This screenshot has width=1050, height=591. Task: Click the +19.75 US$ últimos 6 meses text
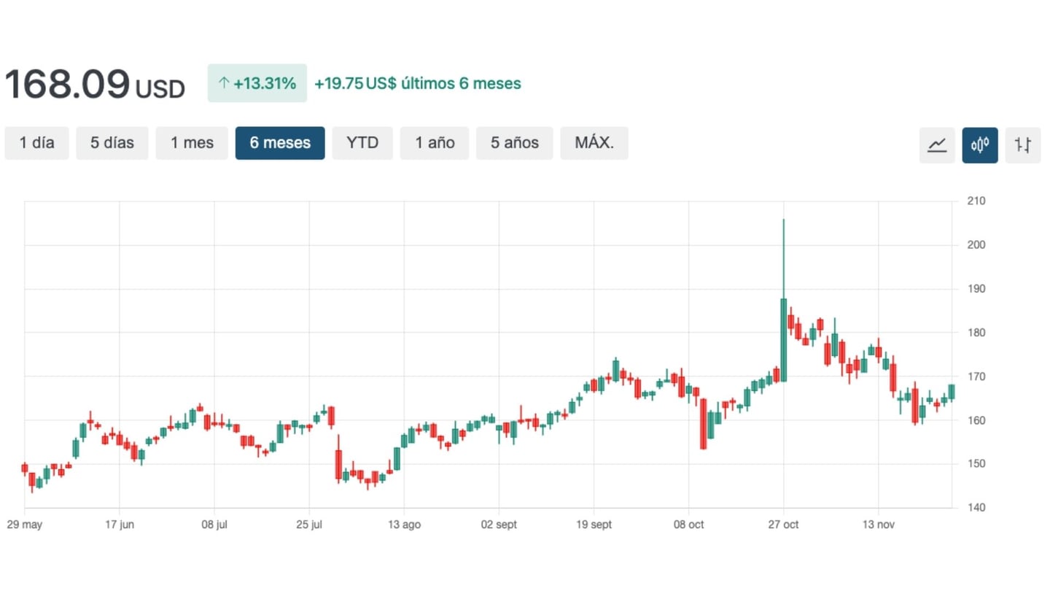point(418,83)
